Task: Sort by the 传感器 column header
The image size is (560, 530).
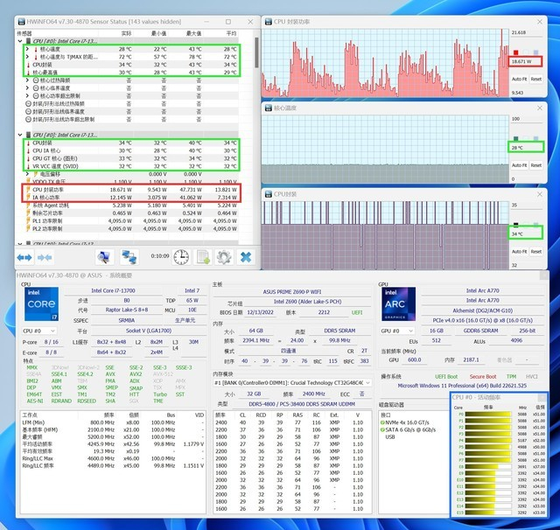Action: point(24,33)
